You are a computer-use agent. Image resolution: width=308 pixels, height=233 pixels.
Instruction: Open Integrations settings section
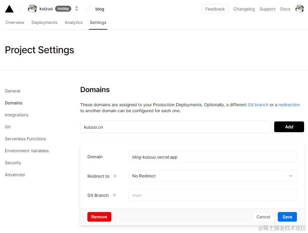16,115
